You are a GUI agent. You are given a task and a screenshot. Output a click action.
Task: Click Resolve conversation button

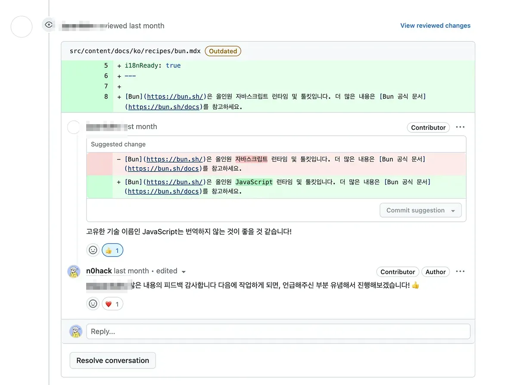coord(112,360)
